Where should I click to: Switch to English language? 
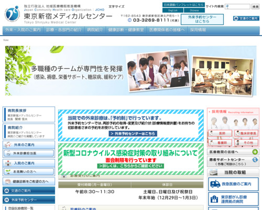pyautogui.click(x=173, y=10)
